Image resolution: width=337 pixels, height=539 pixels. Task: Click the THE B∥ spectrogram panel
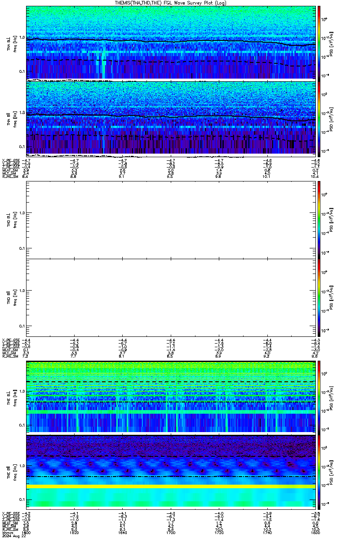(x=170, y=471)
